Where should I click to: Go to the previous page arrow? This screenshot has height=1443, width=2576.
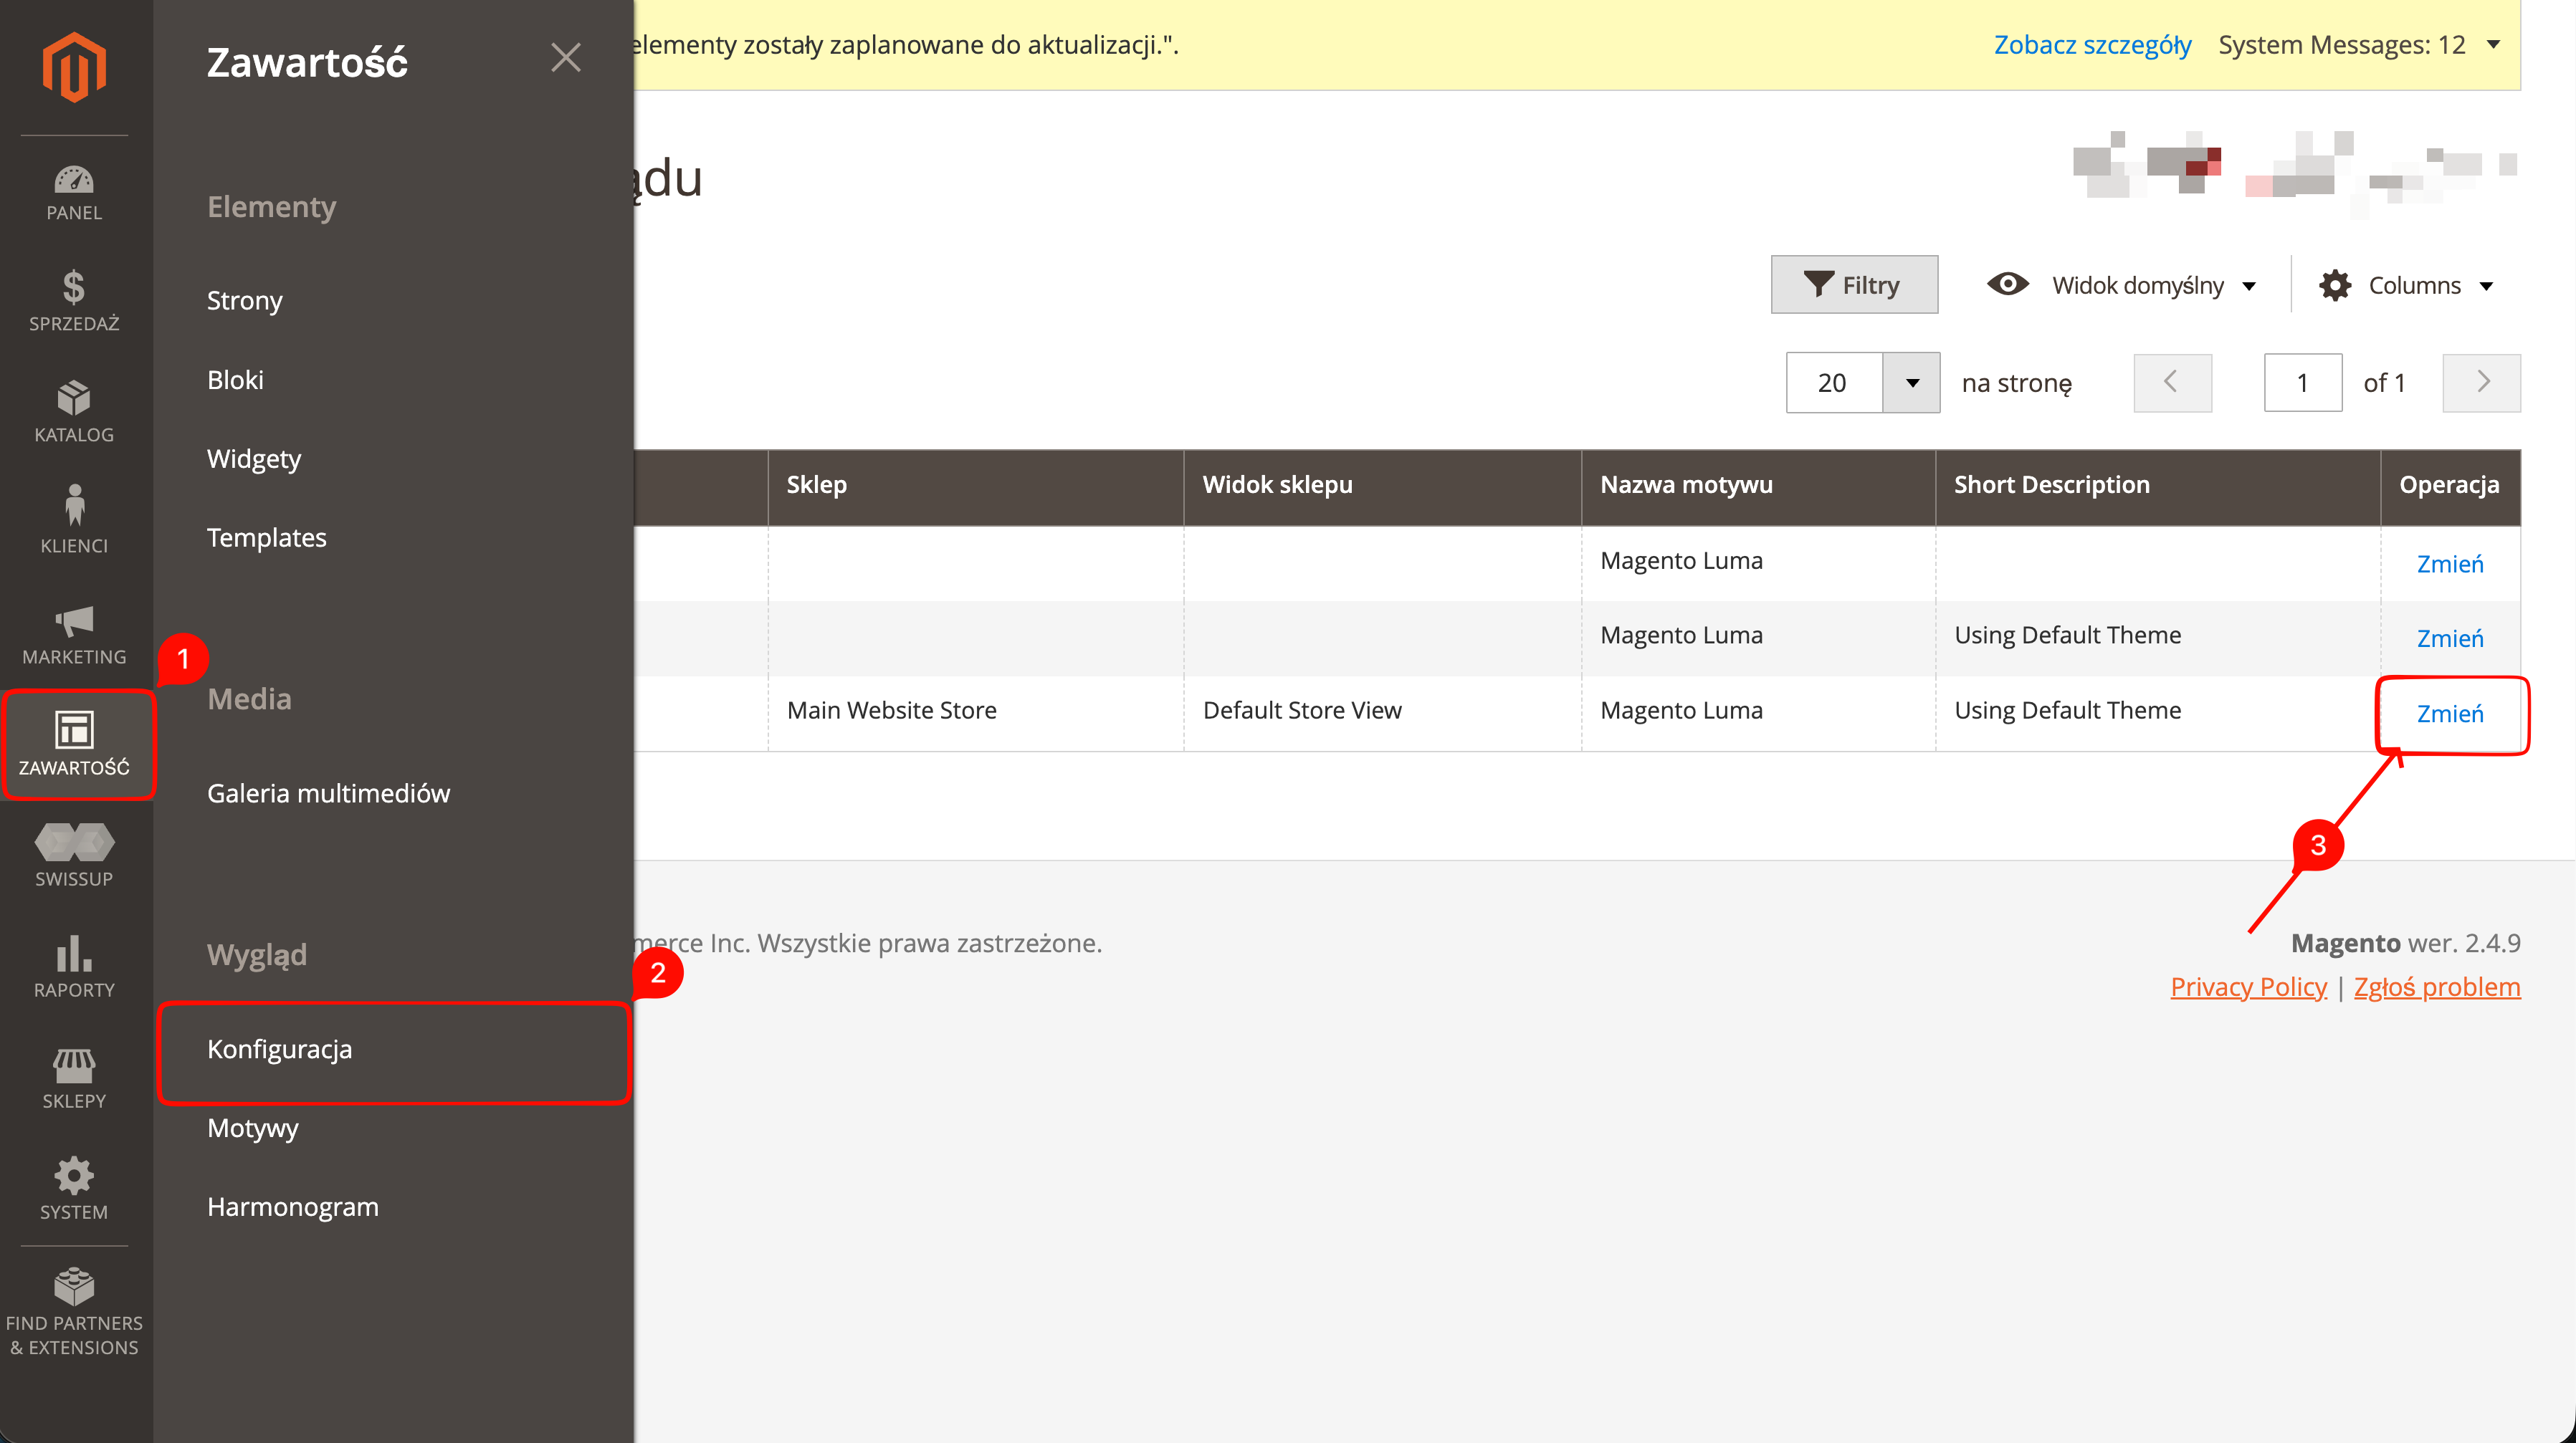(2172, 383)
